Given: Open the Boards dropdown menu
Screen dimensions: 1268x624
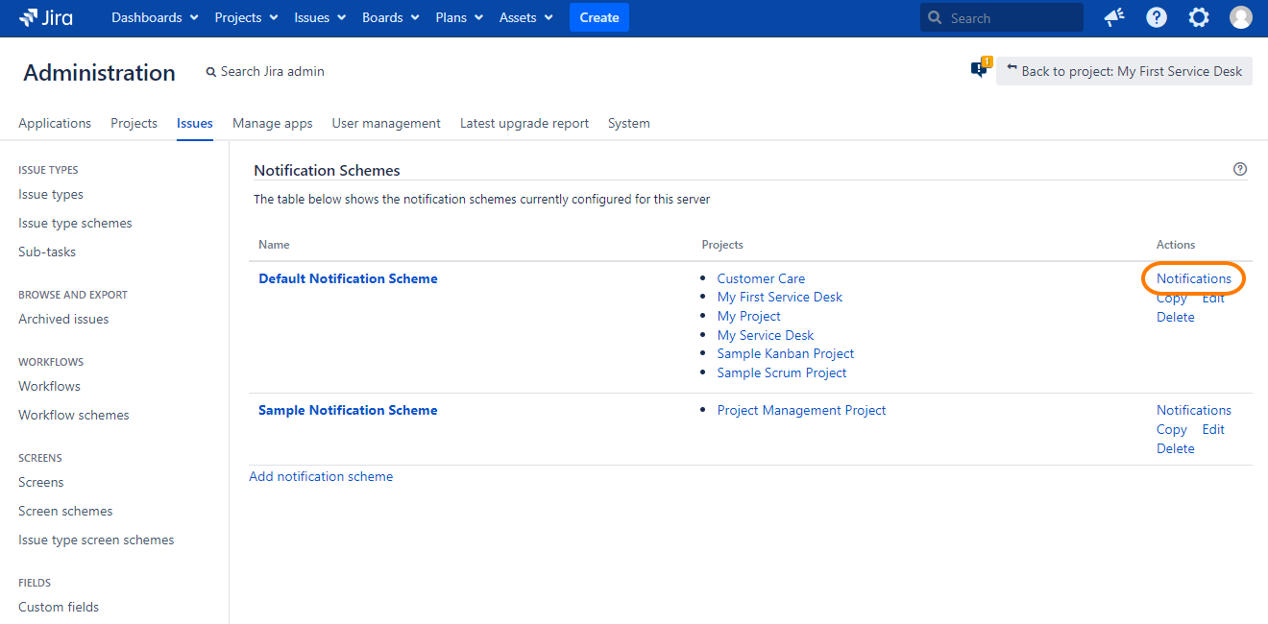Looking at the screenshot, I should point(391,17).
